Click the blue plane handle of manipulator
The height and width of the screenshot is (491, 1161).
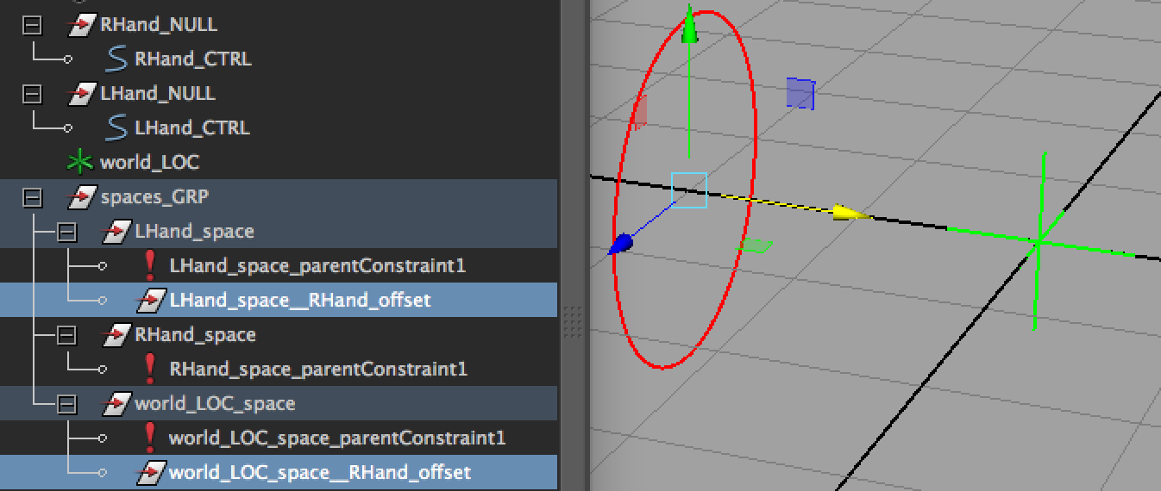click(x=800, y=94)
